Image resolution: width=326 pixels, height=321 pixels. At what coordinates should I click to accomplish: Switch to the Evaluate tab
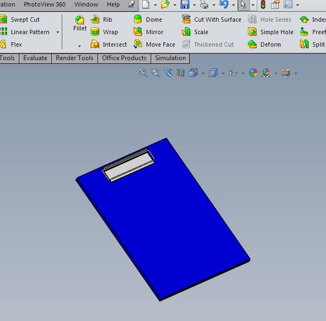point(35,58)
